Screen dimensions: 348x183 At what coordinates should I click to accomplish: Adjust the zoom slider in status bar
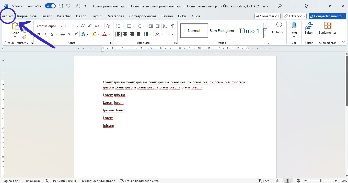tap(321, 181)
